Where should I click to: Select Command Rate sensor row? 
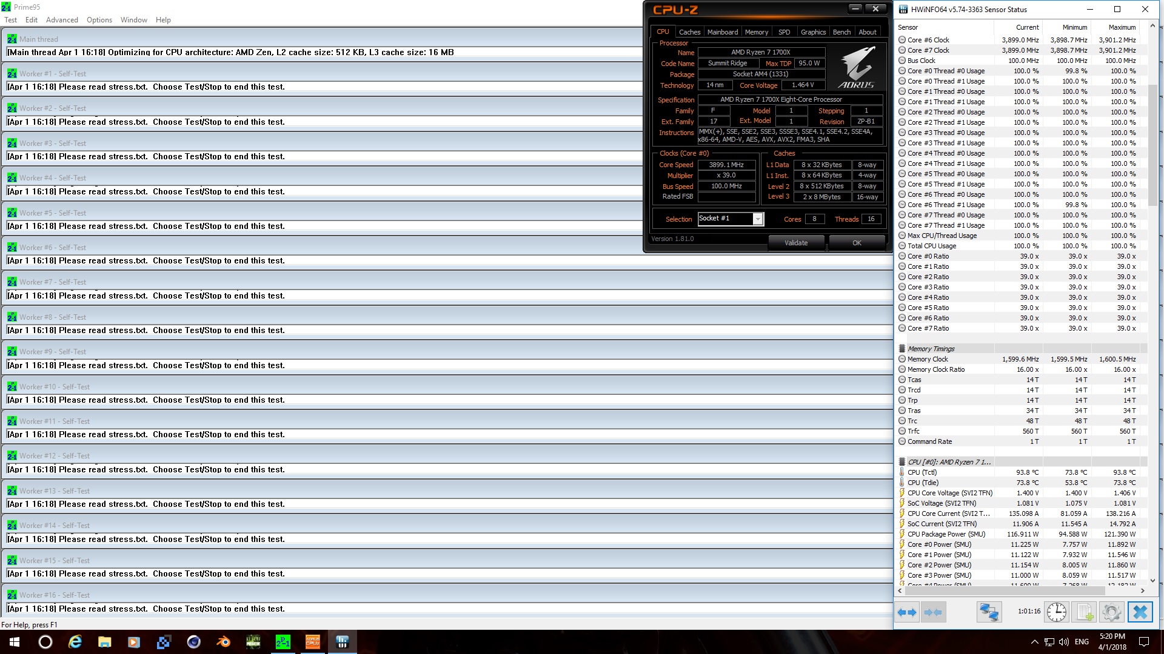(1022, 441)
